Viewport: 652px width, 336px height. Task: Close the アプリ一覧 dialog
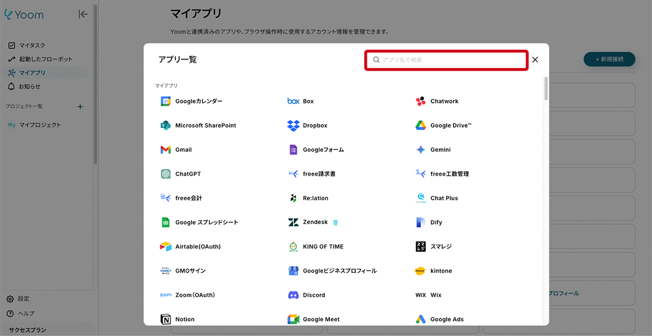tap(535, 60)
